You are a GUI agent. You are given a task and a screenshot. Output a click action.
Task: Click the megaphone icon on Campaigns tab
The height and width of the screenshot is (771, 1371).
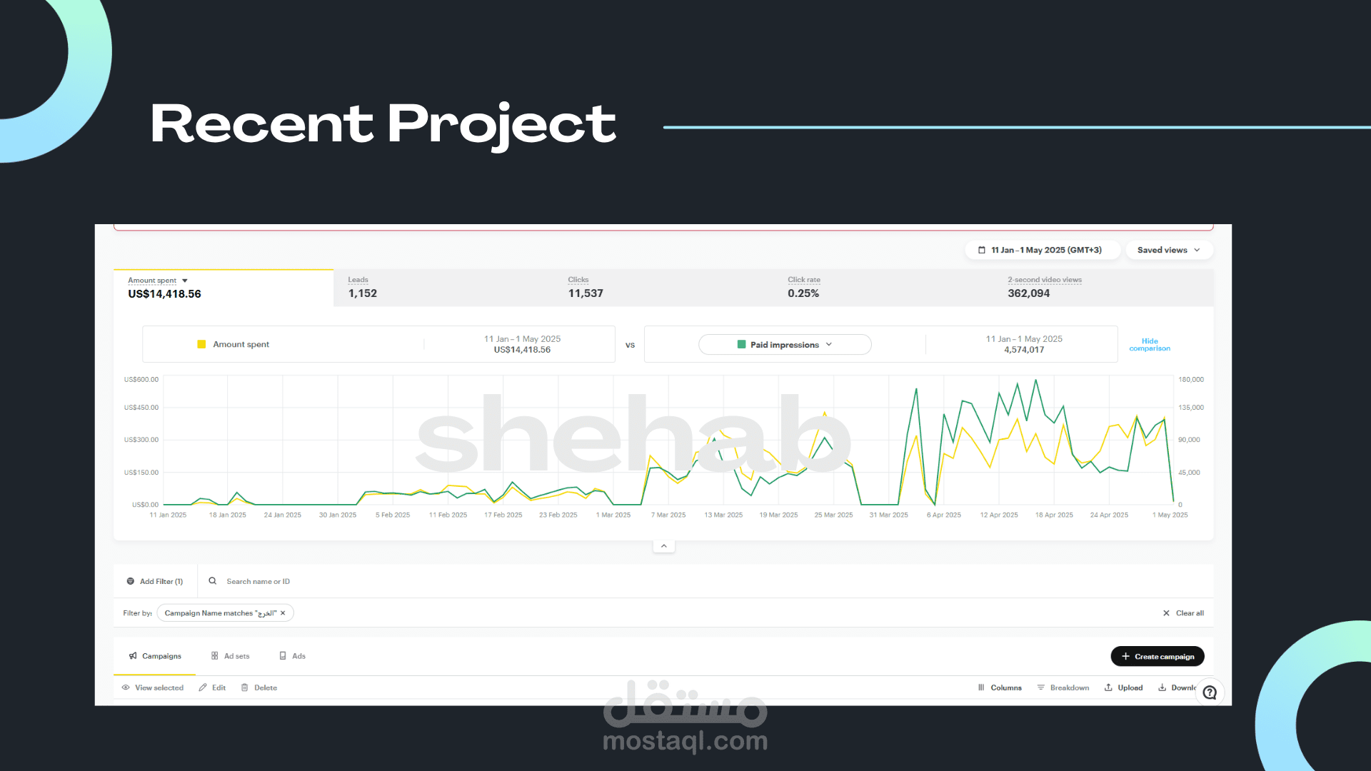133,656
